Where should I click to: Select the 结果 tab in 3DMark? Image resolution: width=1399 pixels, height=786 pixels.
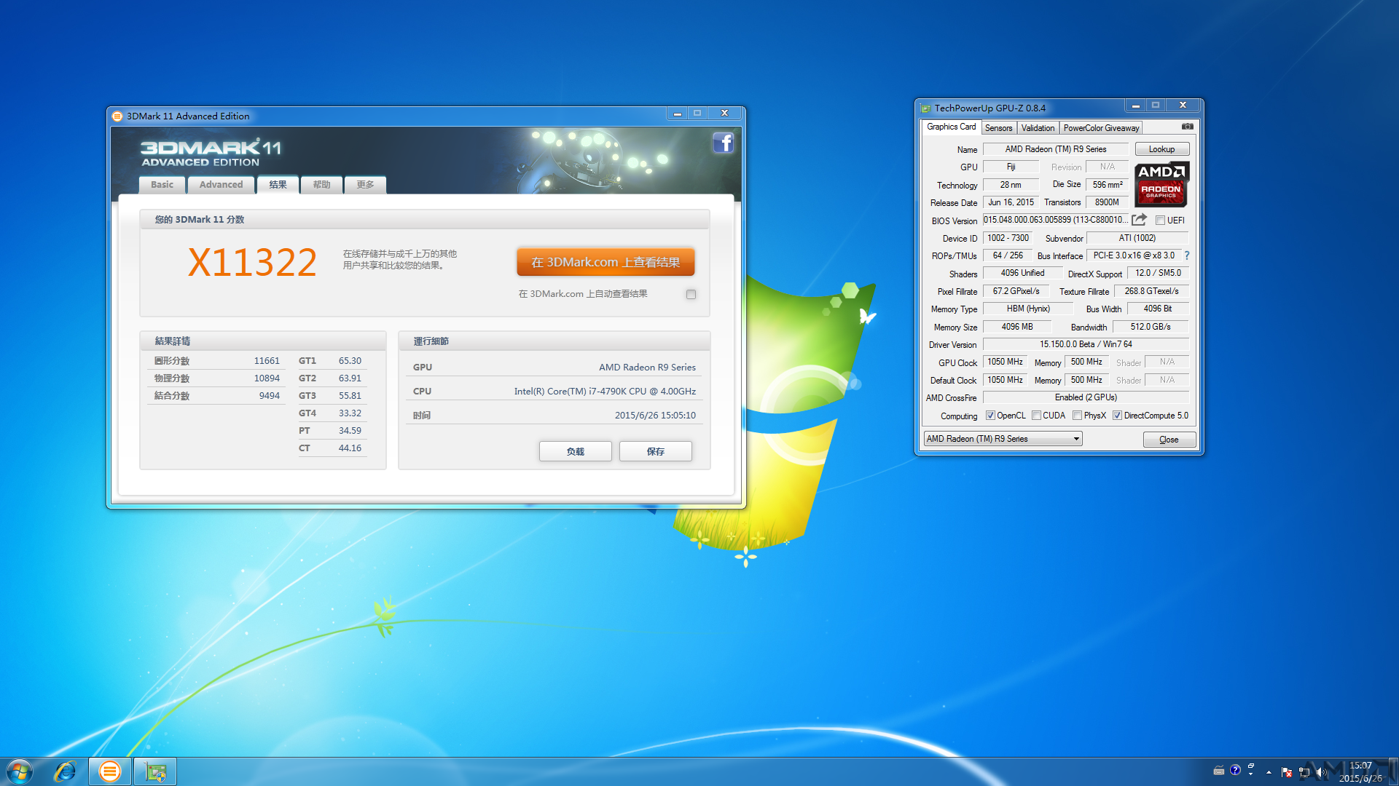(278, 185)
